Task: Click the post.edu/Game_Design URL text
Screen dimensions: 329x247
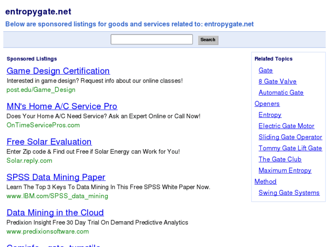Action: (41, 90)
